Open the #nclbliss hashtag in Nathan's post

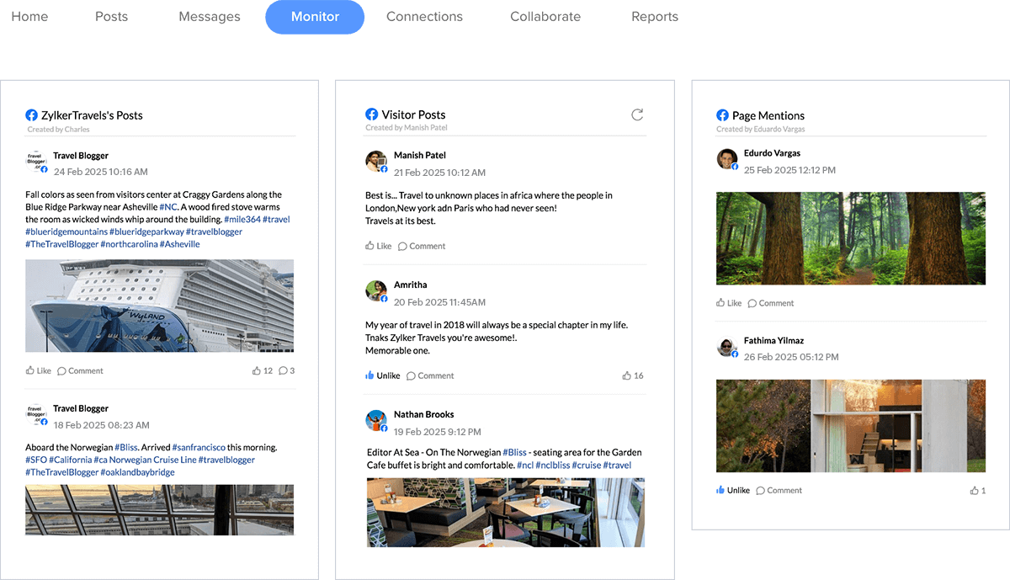tap(553, 465)
